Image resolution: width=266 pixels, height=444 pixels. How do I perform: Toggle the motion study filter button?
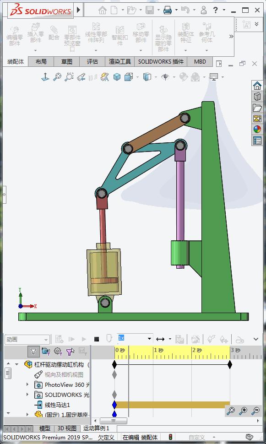pyautogui.click(x=33, y=352)
